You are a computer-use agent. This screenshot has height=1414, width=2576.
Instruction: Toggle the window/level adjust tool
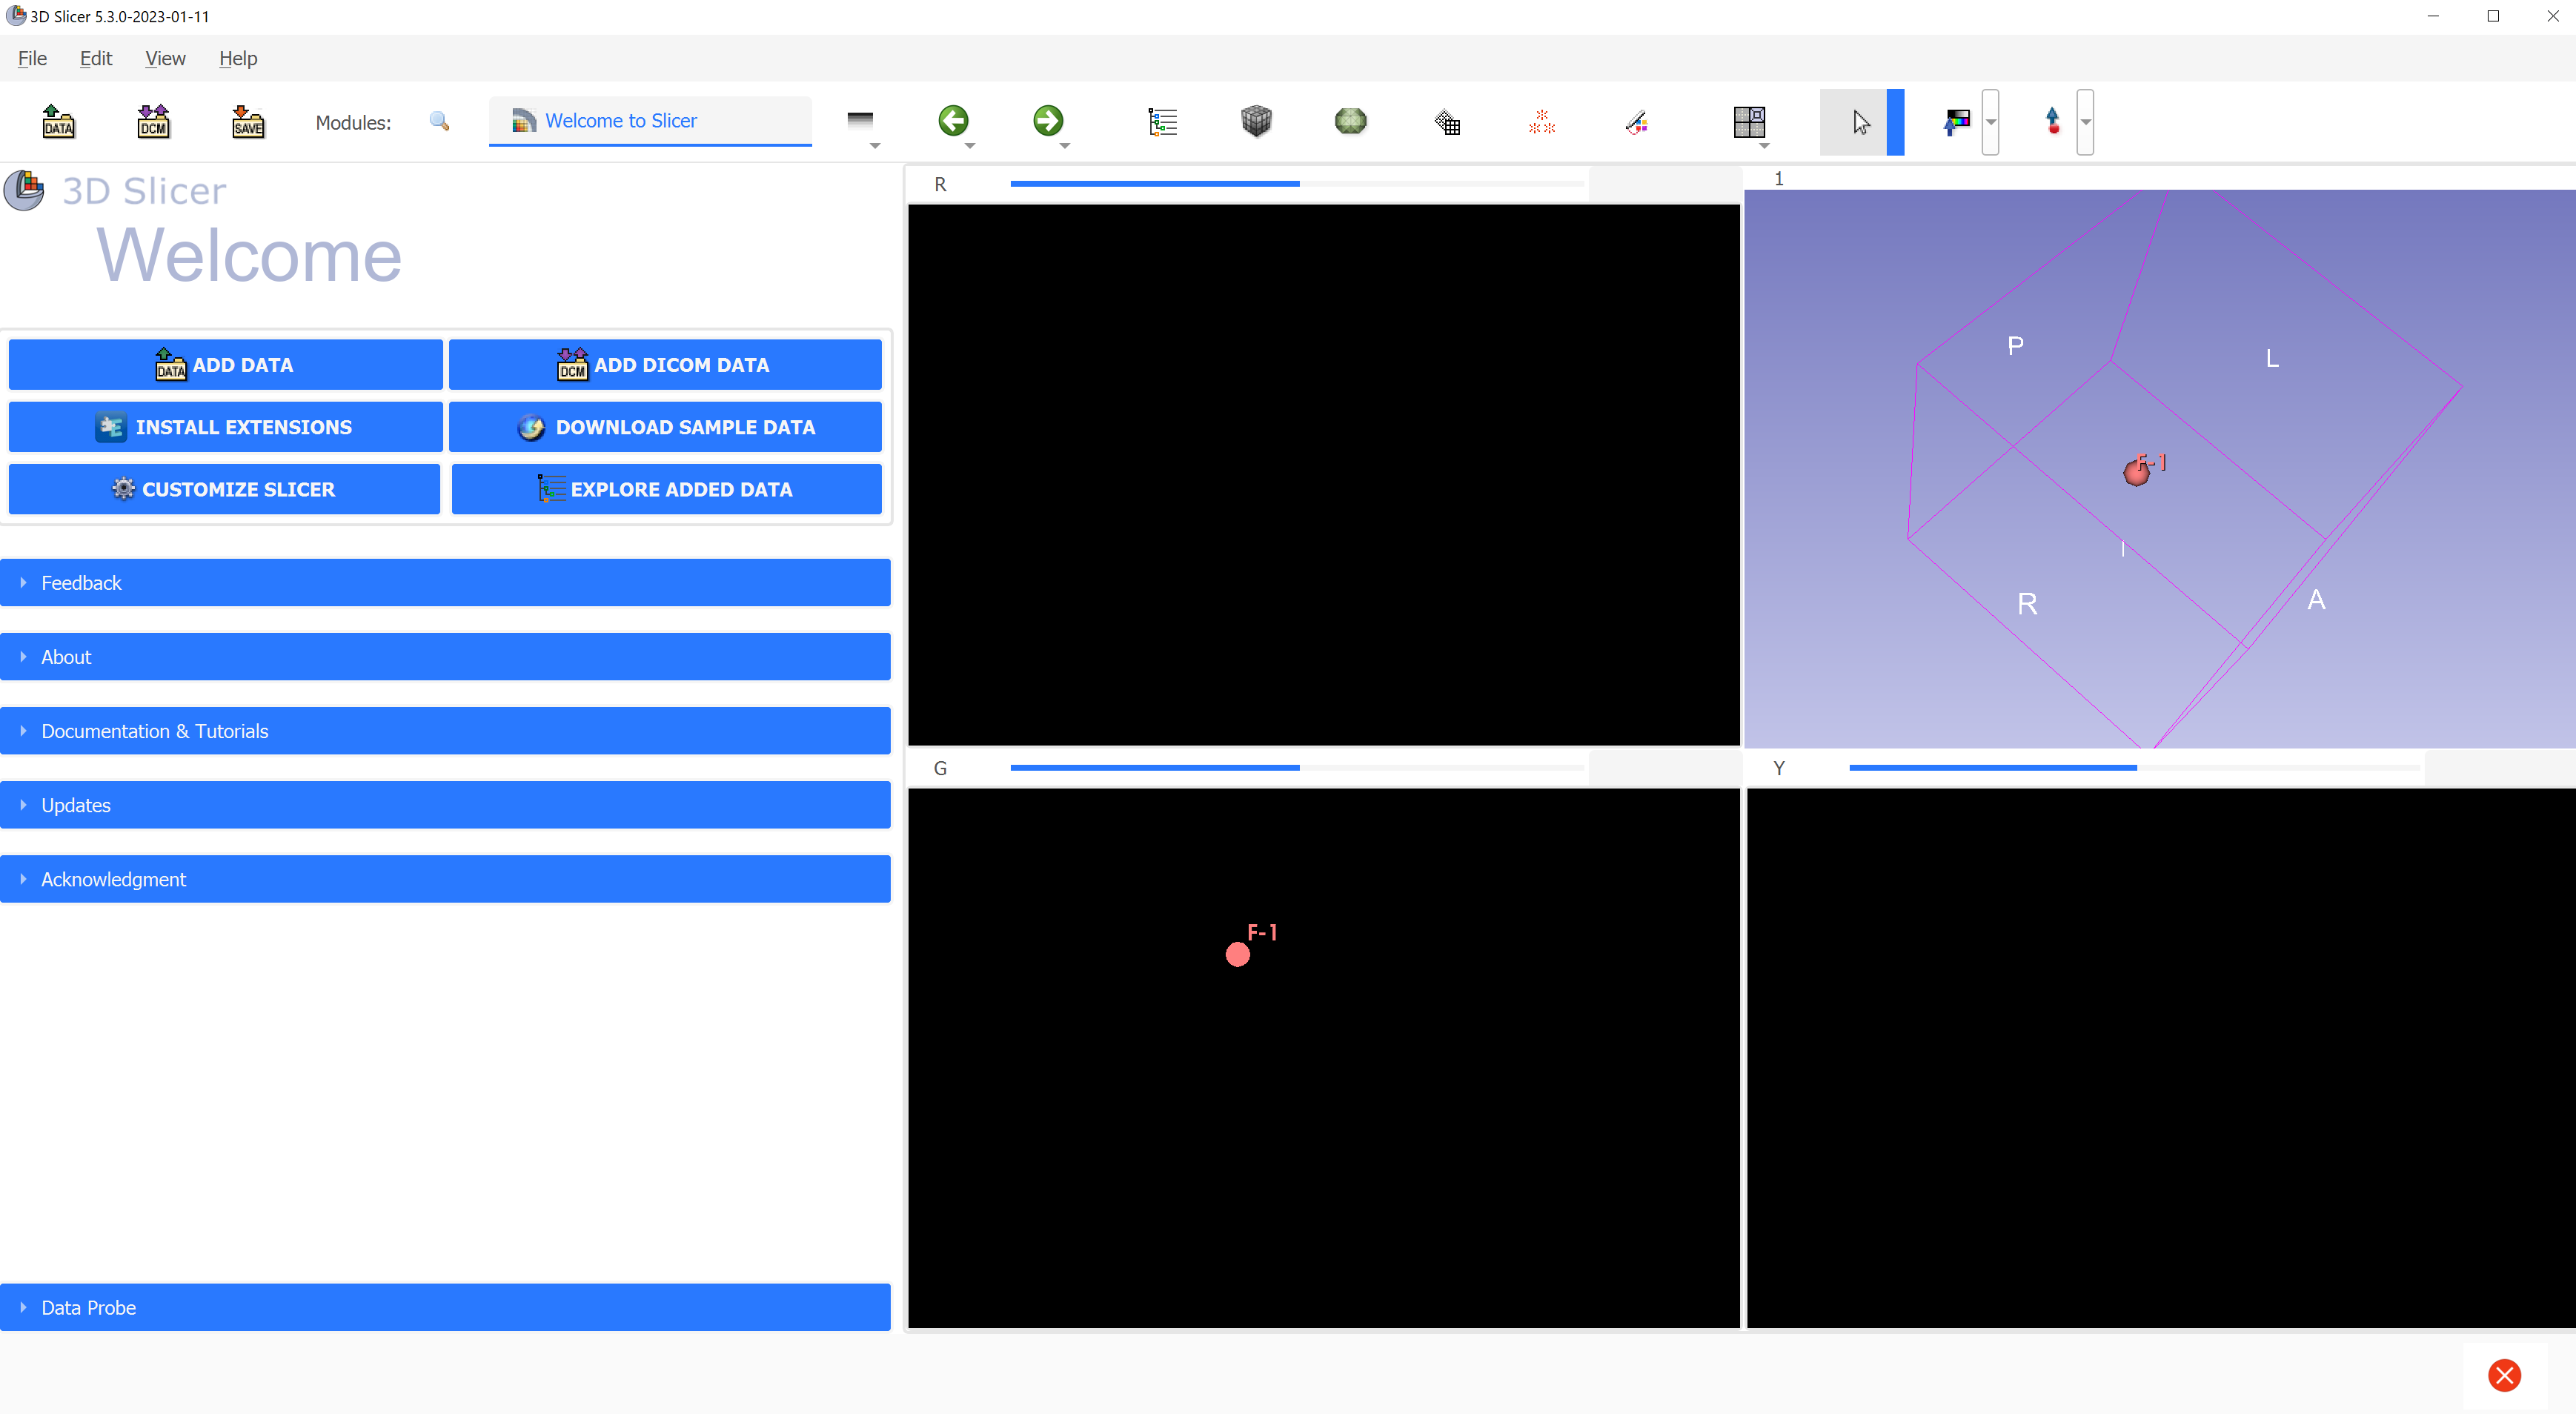tap(1957, 121)
